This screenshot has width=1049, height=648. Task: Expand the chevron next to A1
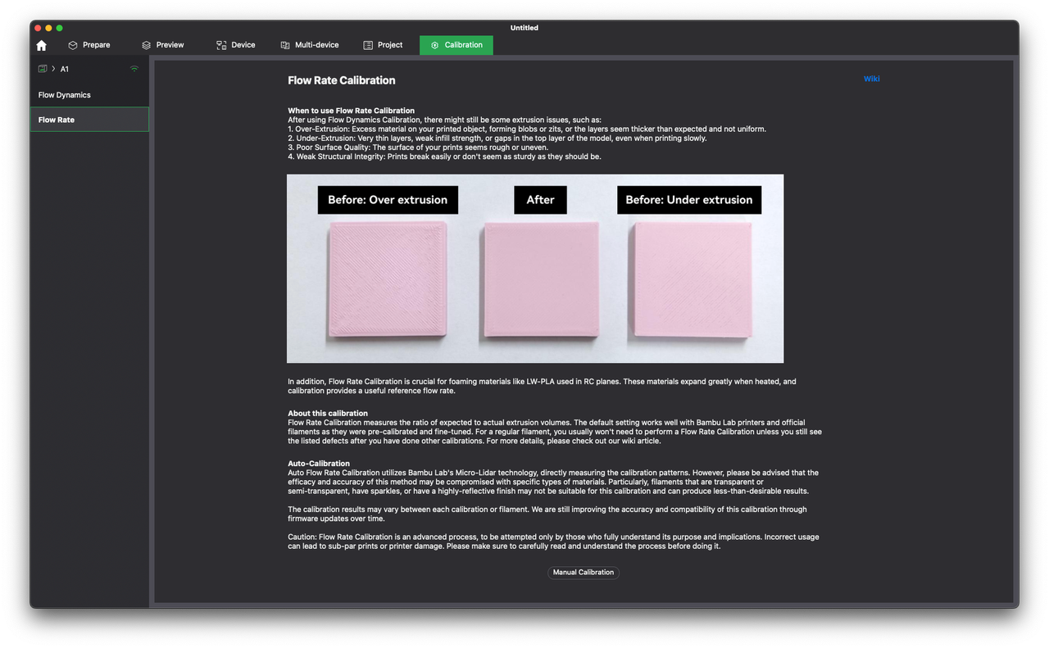pyautogui.click(x=53, y=69)
